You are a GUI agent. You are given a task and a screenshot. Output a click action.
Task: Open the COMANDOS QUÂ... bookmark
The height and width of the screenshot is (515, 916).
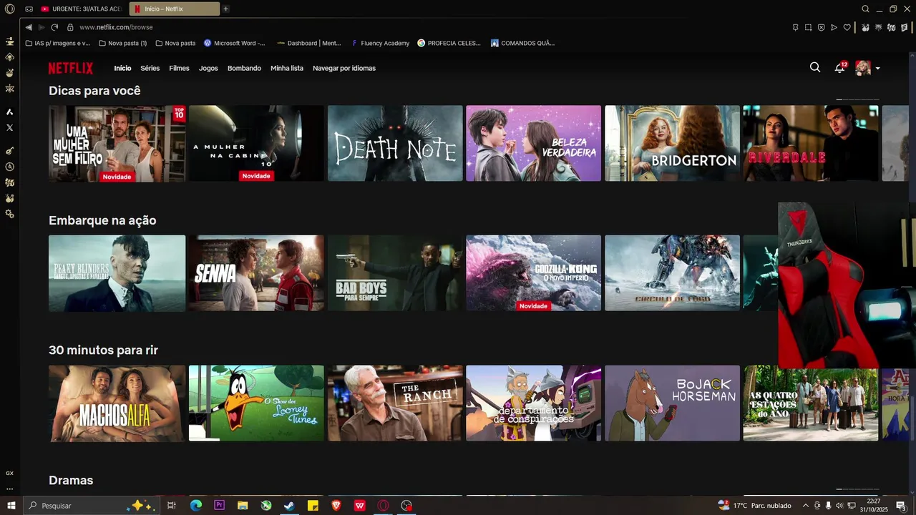pyautogui.click(x=522, y=43)
